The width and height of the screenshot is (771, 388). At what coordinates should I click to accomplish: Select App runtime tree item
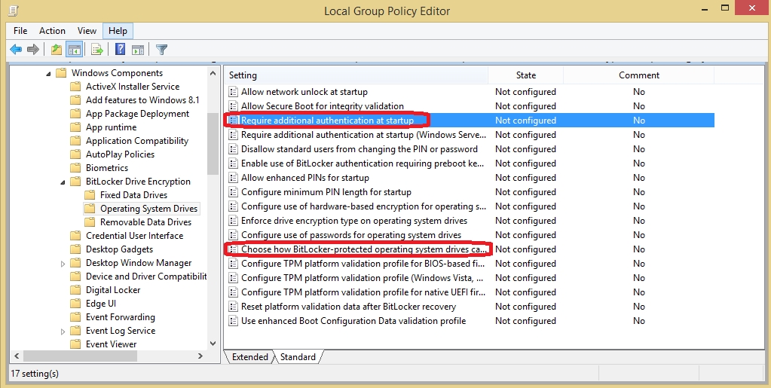point(111,127)
